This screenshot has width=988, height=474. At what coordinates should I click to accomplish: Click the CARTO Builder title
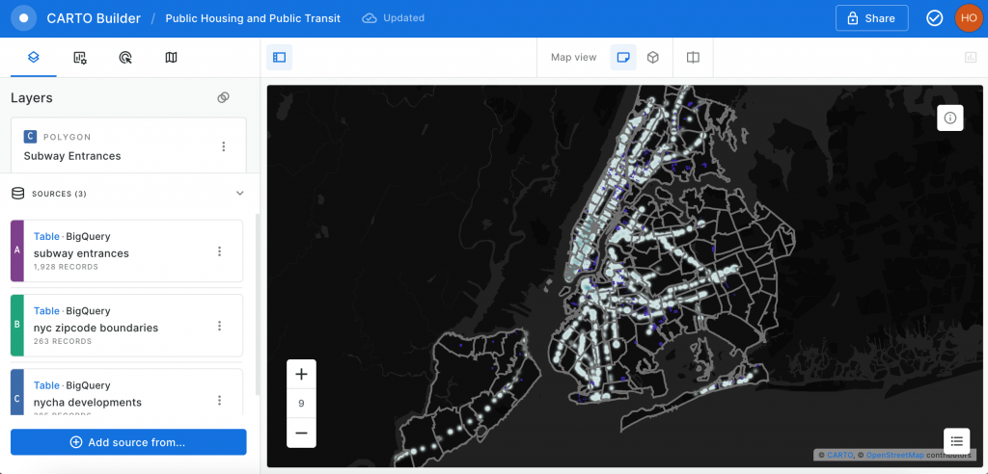click(x=94, y=18)
